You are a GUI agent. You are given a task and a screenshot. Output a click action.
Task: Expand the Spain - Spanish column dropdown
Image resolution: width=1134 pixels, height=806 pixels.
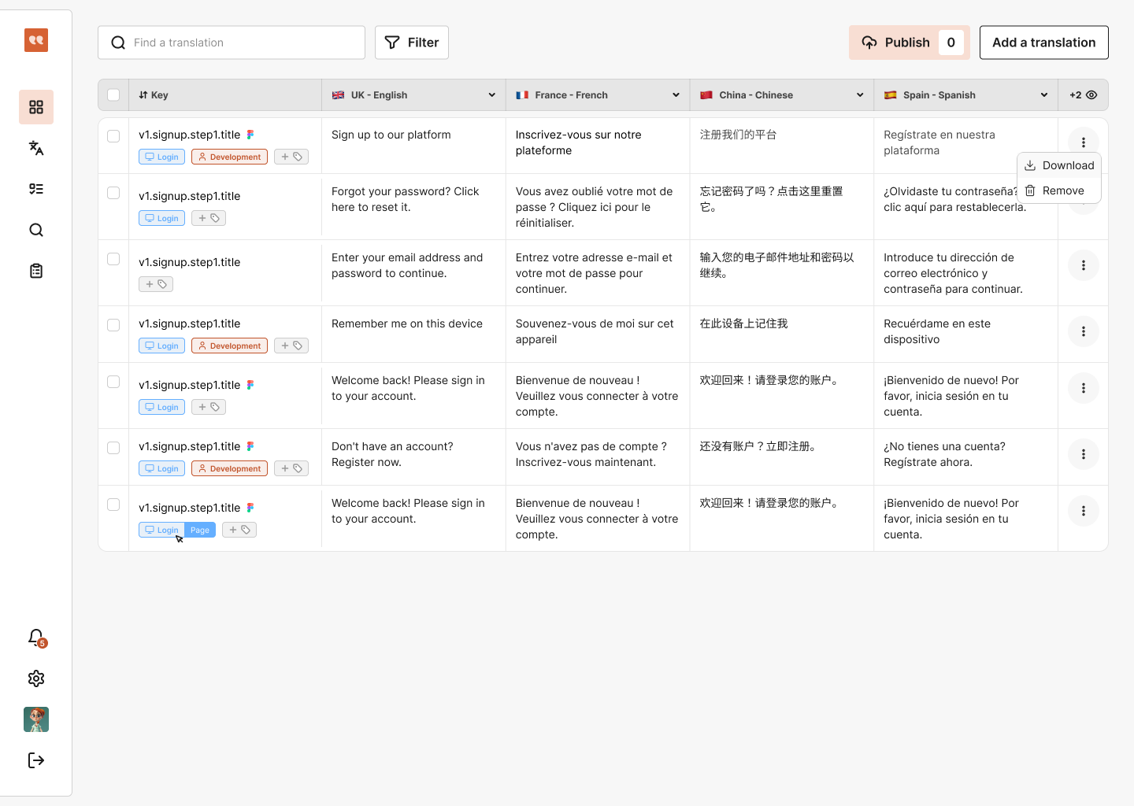pyautogui.click(x=1044, y=95)
